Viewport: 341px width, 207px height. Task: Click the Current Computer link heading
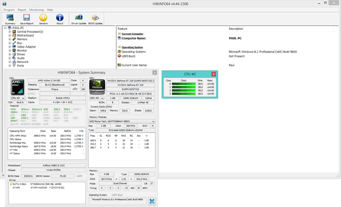132,34
